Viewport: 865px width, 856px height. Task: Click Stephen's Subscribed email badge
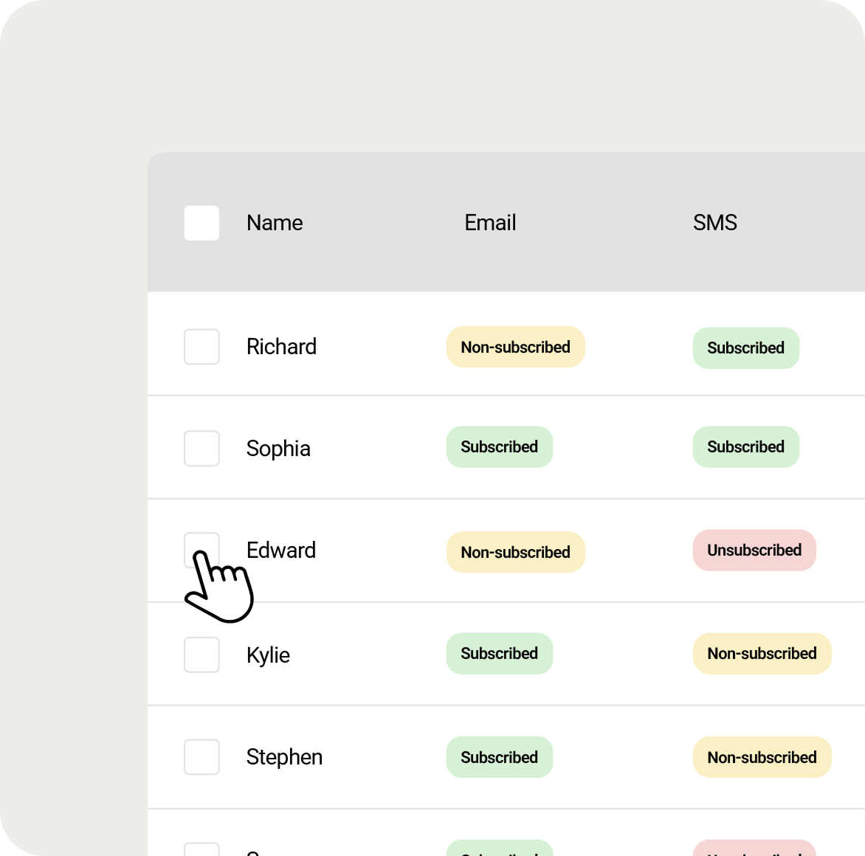click(x=499, y=757)
